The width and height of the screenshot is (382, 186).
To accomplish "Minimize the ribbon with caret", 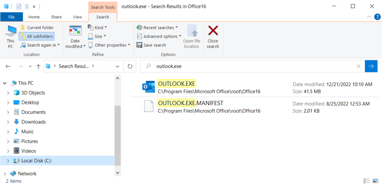I will 369,17.
